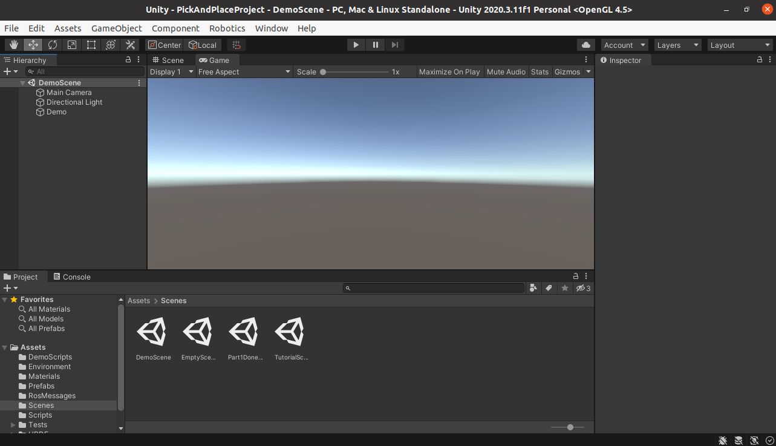Enter Play mode with the Play button
This screenshot has height=446, width=776.
point(356,44)
